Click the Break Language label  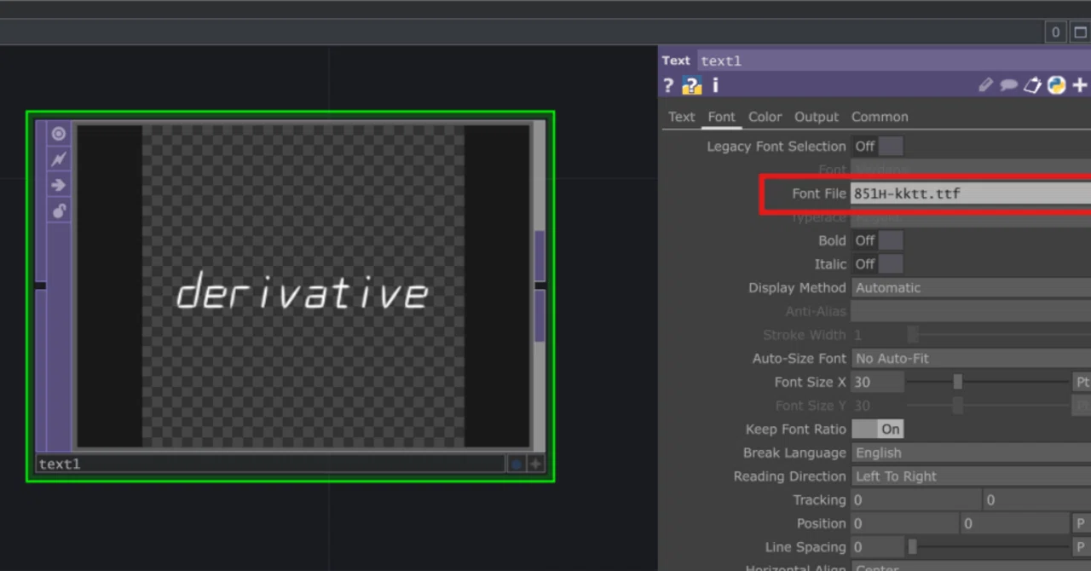pyautogui.click(x=794, y=453)
